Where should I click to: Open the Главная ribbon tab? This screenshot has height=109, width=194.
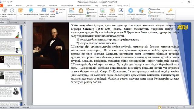click(x=9, y=5)
